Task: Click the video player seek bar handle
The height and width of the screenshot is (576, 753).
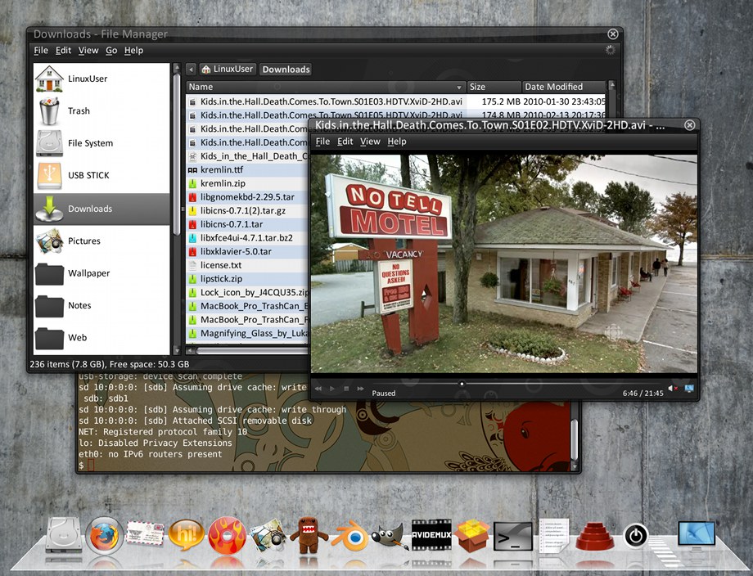Action: (462, 384)
